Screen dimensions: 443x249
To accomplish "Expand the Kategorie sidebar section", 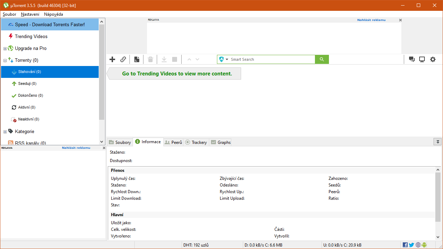I will [x=5, y=131].
